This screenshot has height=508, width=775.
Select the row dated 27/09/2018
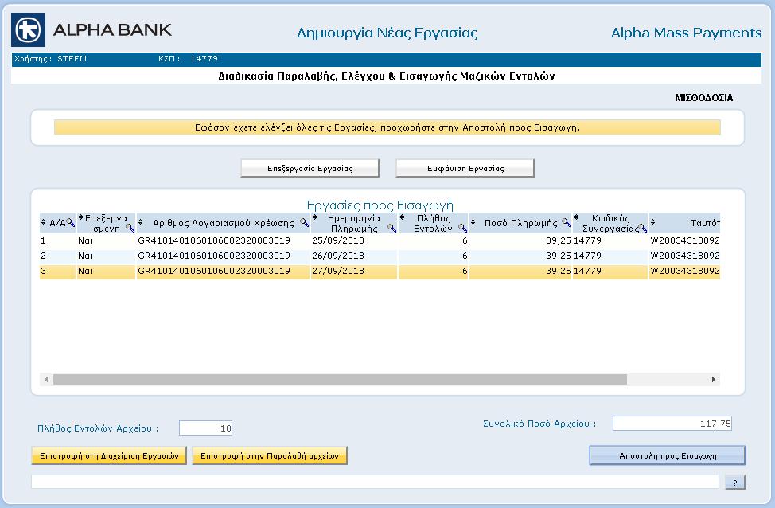click(x=380, y=272)
